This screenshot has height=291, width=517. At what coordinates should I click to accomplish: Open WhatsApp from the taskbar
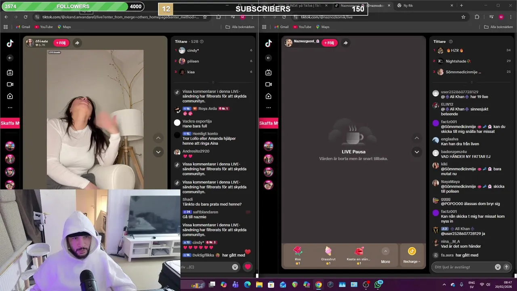pos(378,285)
